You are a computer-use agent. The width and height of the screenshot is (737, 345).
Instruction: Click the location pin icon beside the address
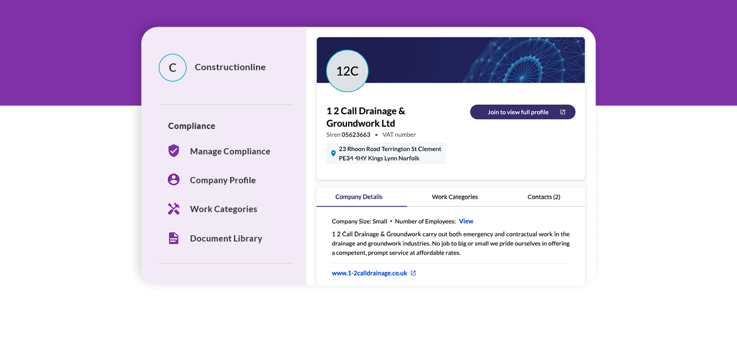tap(332, 153)
